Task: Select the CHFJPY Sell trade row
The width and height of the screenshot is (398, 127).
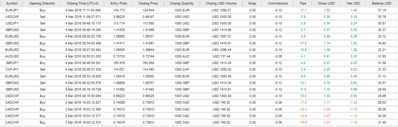Action: coord(199,69)
